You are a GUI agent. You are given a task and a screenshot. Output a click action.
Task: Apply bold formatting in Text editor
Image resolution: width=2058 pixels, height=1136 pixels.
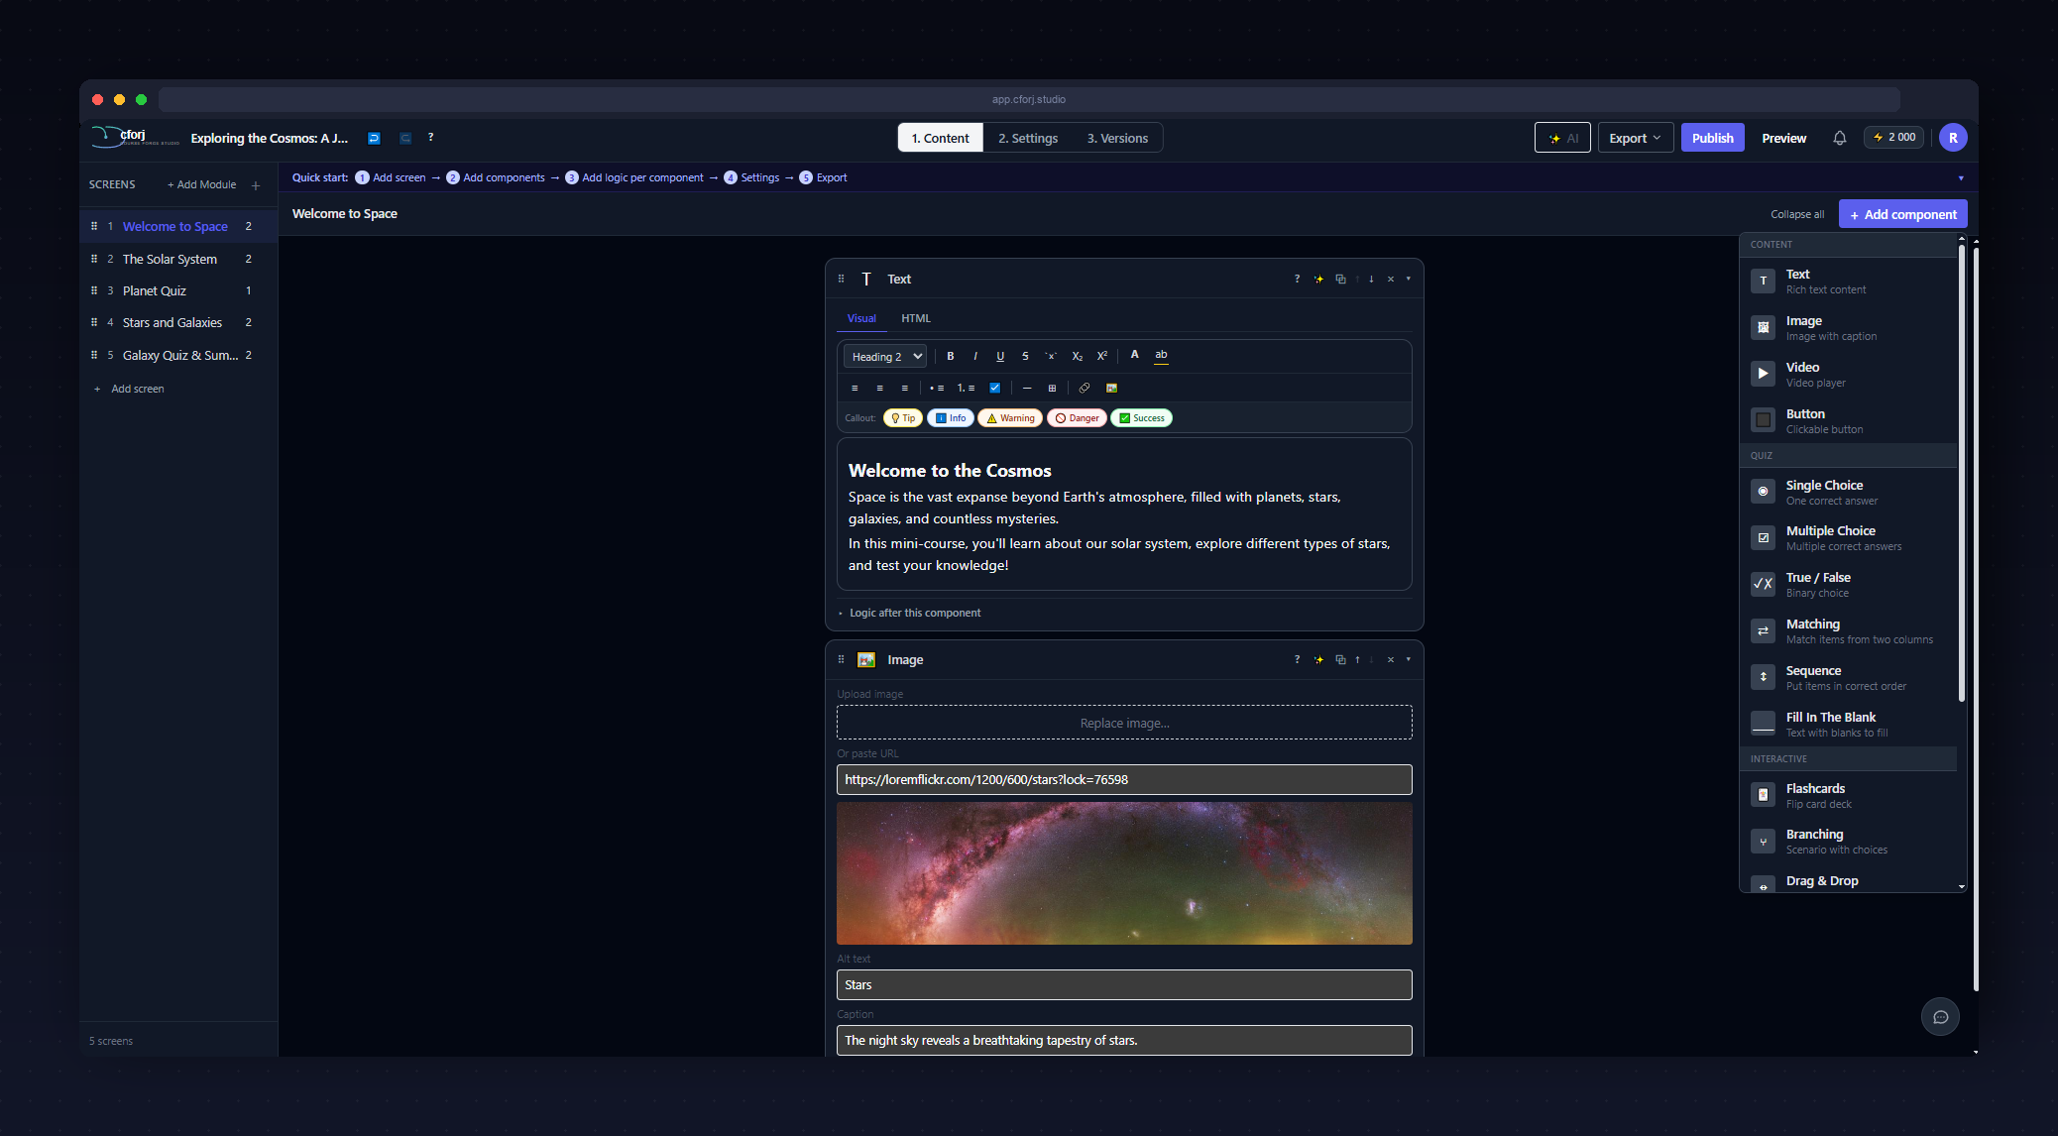[x=951, y=356]
